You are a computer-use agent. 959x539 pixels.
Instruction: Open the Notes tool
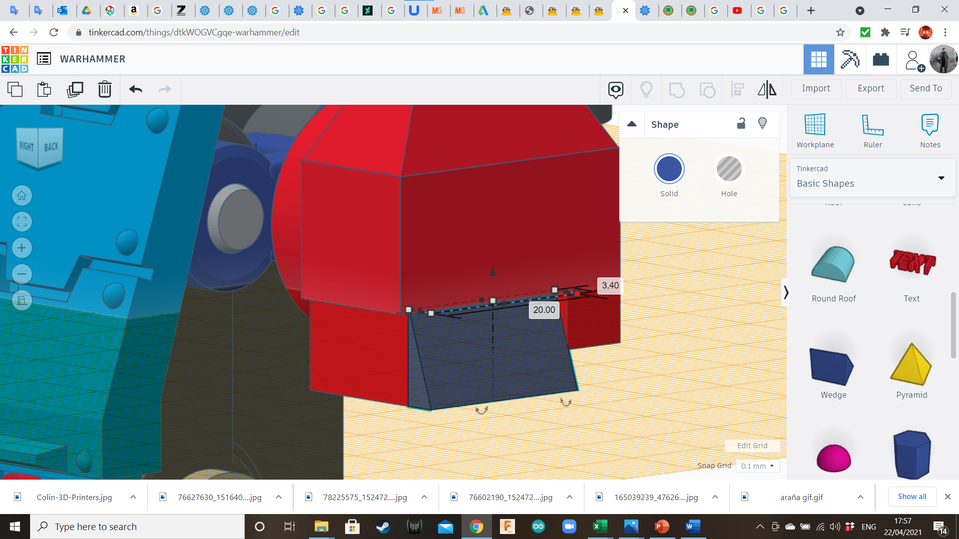point(930,130)
